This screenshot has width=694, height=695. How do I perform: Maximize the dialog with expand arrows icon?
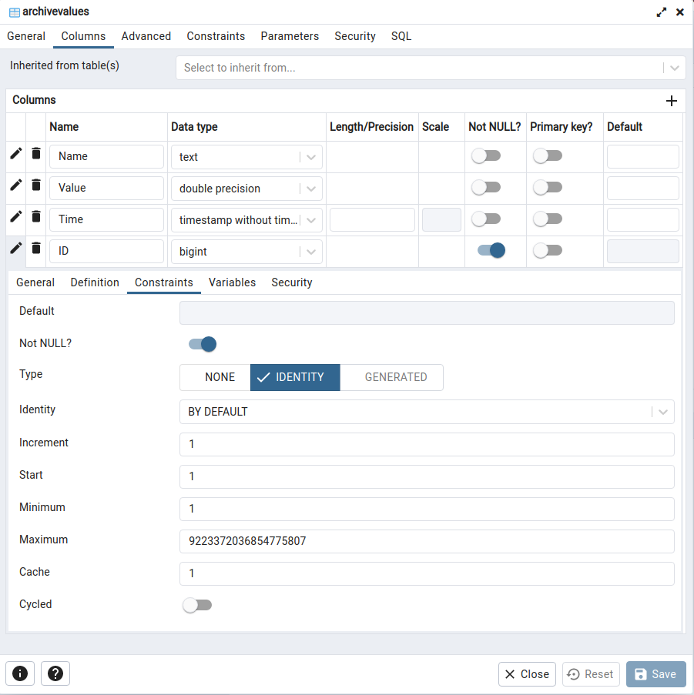coord(661,12)
